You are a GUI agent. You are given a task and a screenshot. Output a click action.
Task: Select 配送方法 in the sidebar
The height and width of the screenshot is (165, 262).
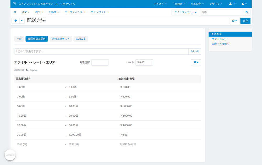point(230,34)
